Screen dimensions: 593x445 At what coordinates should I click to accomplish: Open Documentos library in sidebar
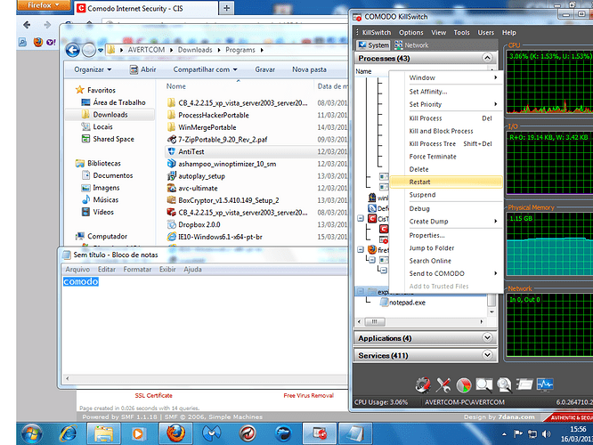[x=113, y=175]
